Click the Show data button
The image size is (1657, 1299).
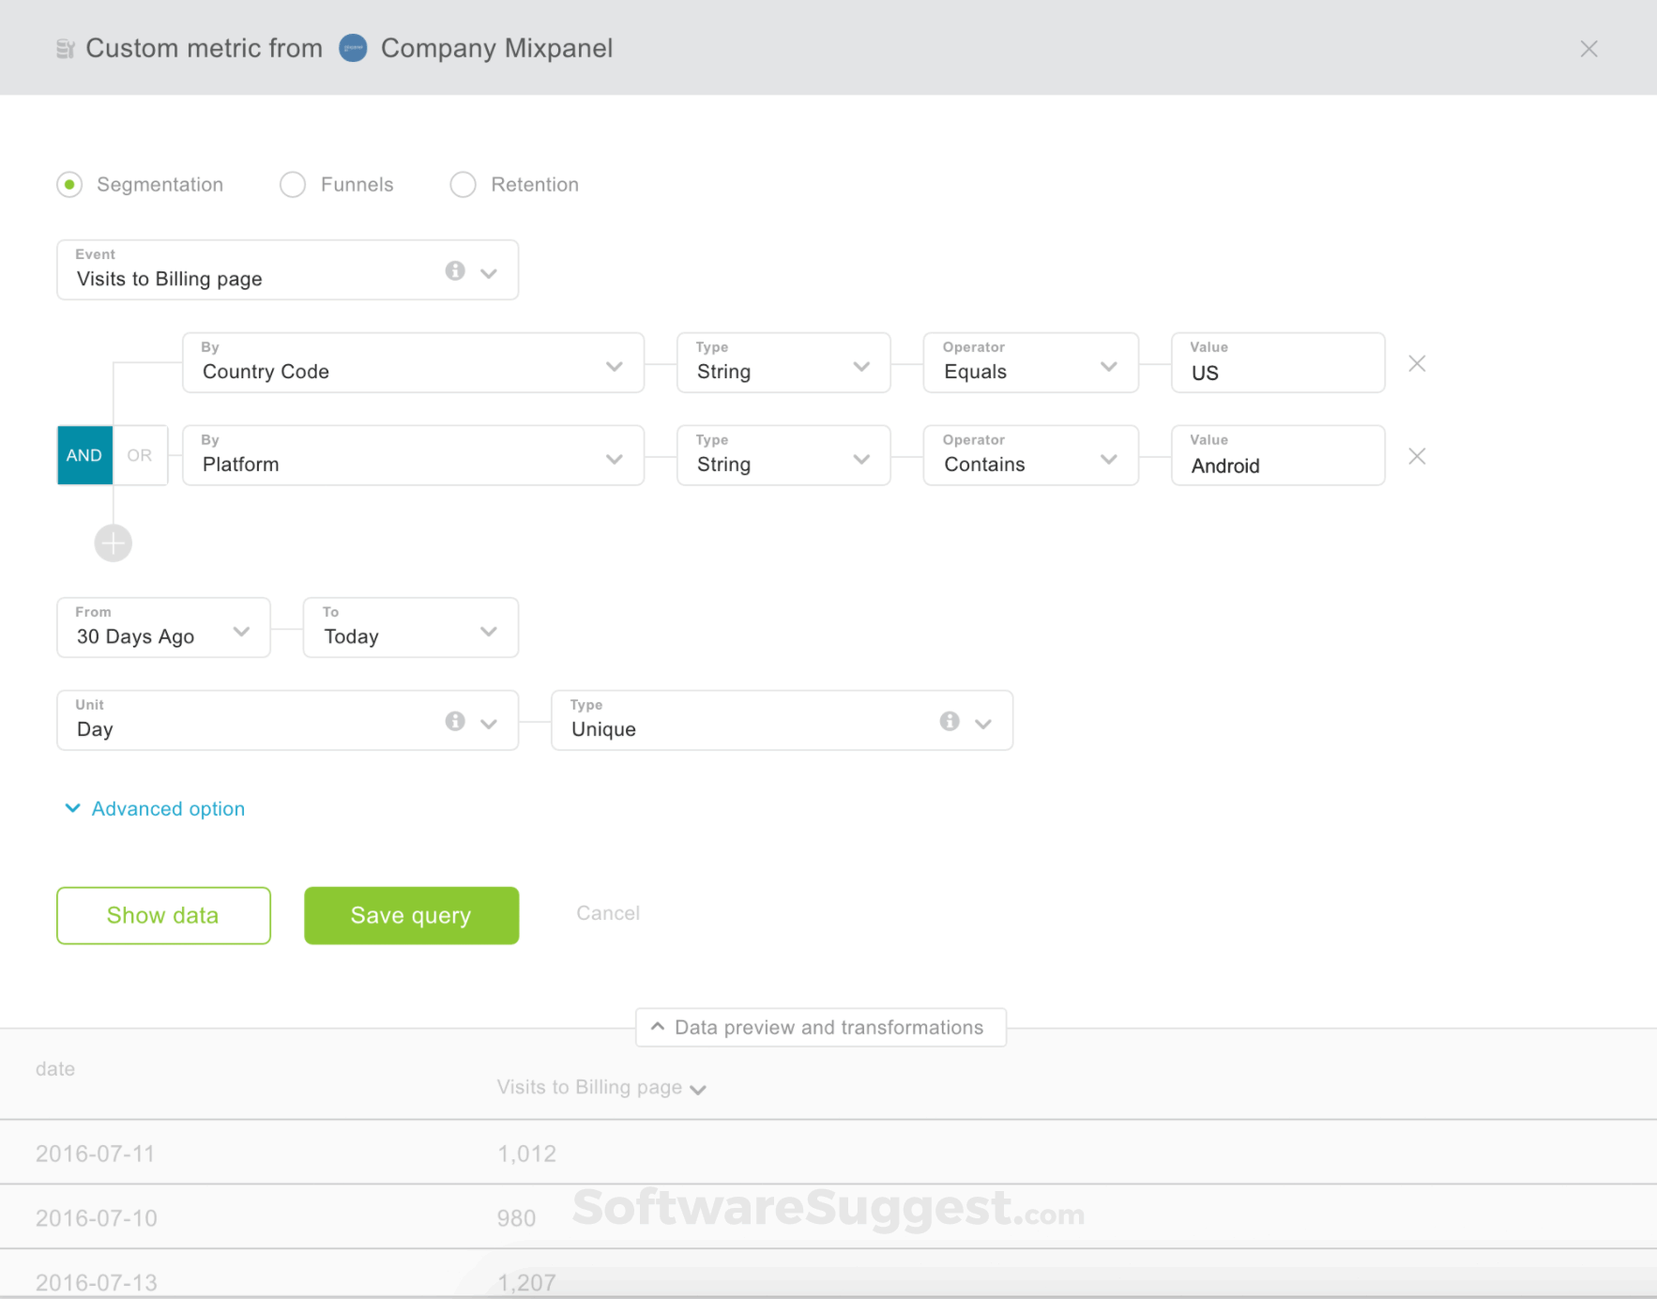[x=163, y=916]
